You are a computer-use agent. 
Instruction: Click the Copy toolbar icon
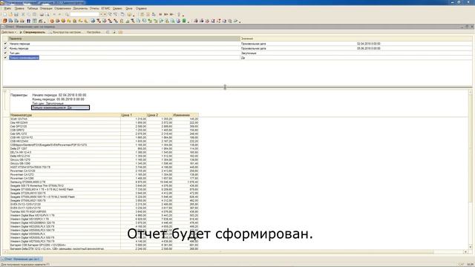point(29,15)
